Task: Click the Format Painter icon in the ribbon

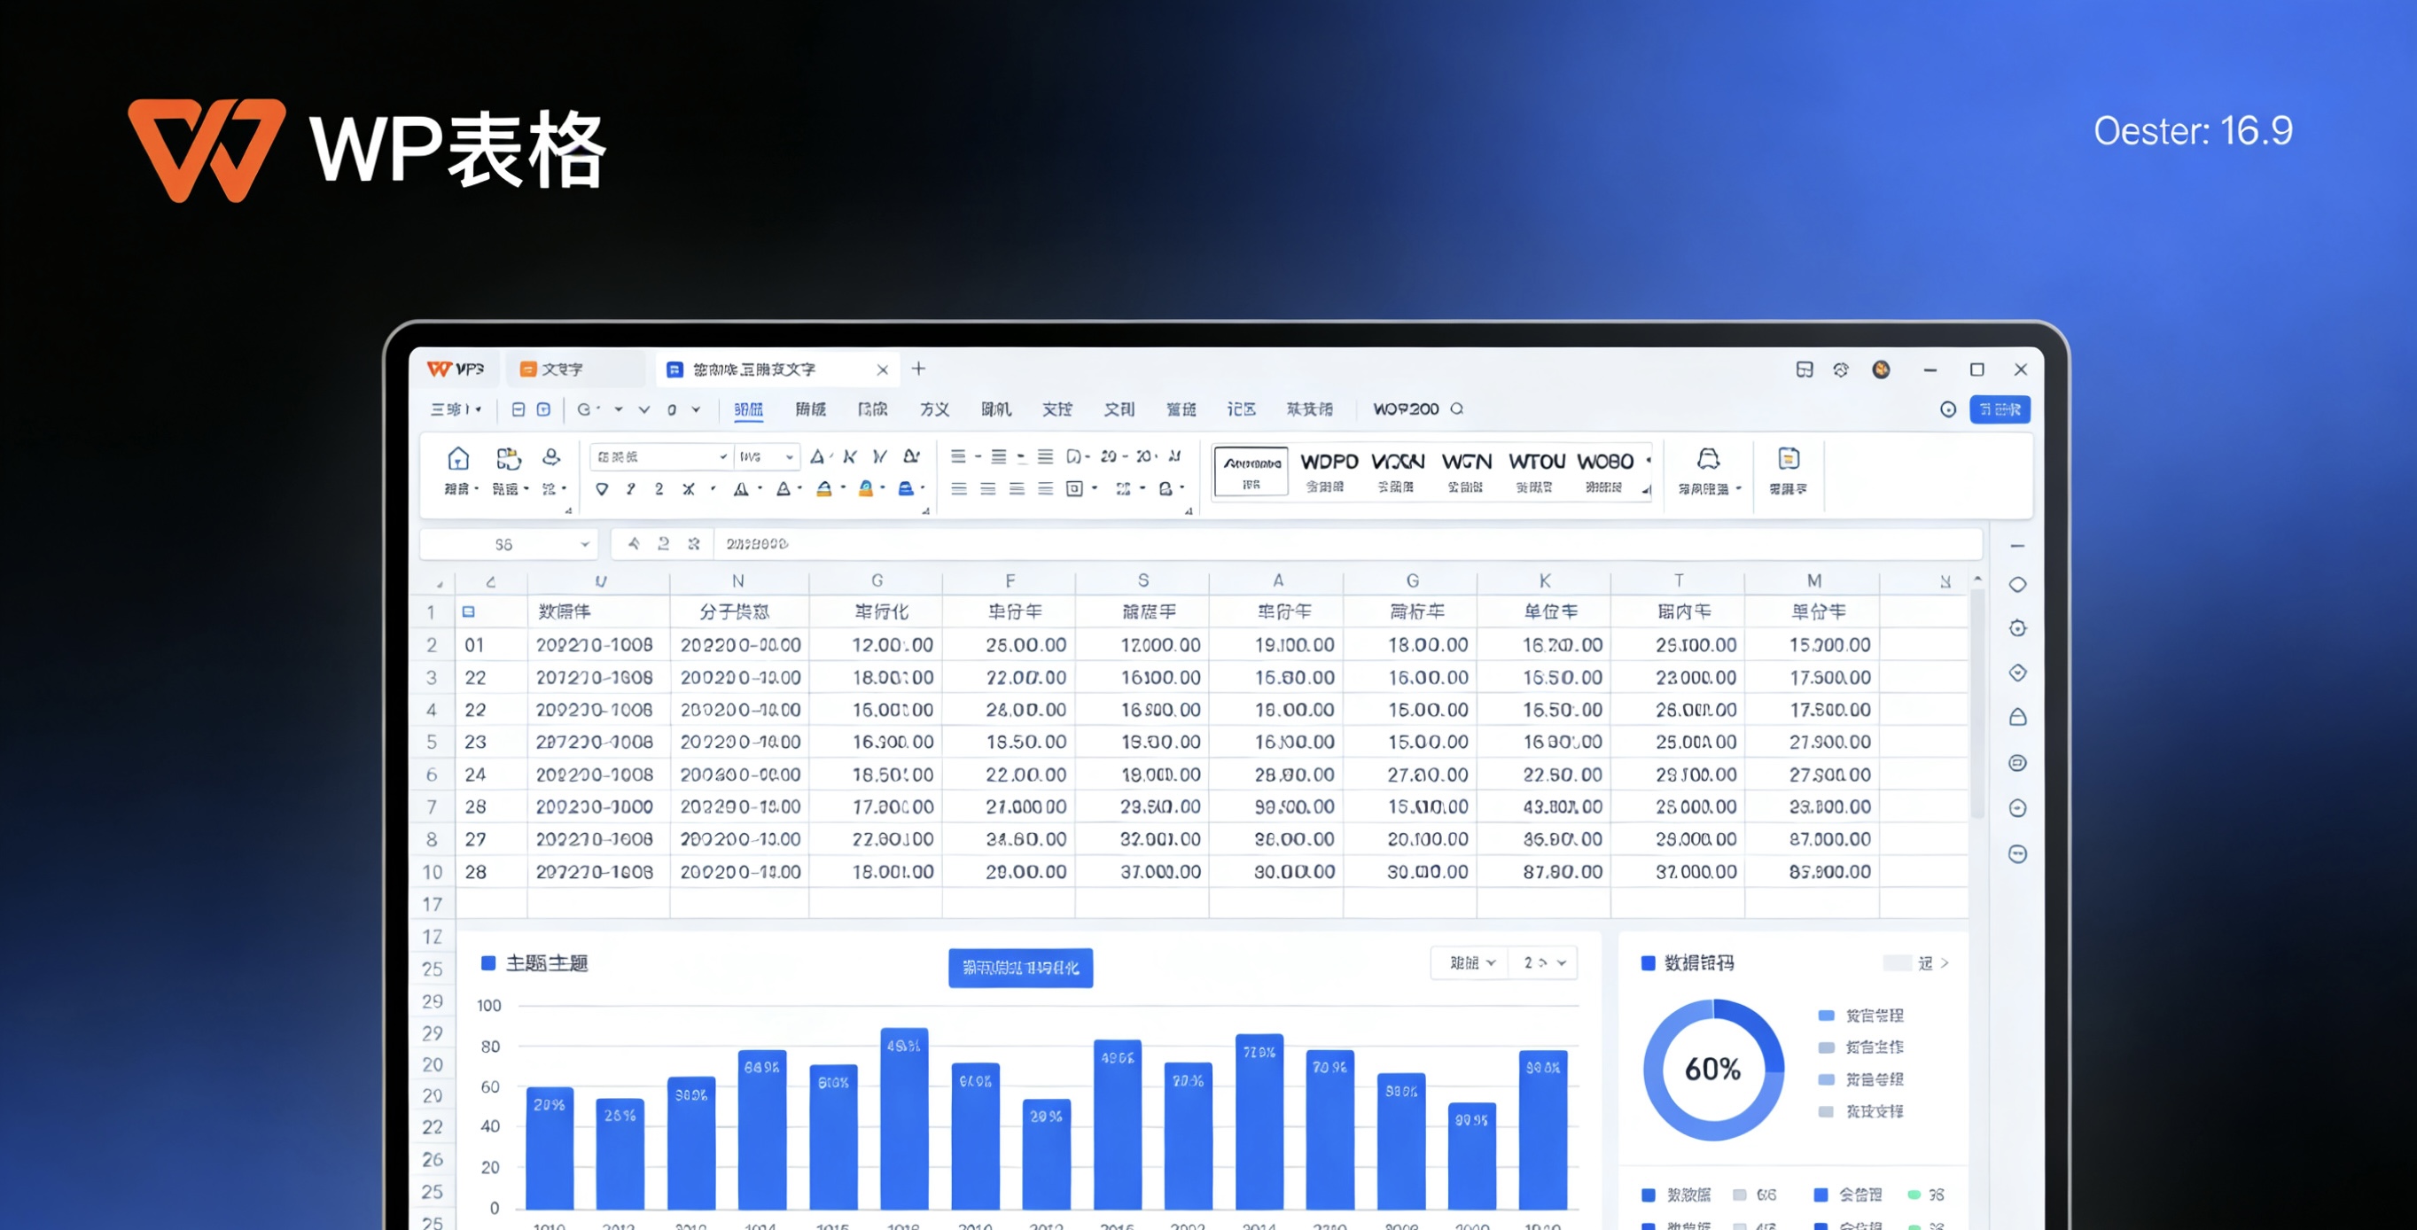Action: pos(550,460)
